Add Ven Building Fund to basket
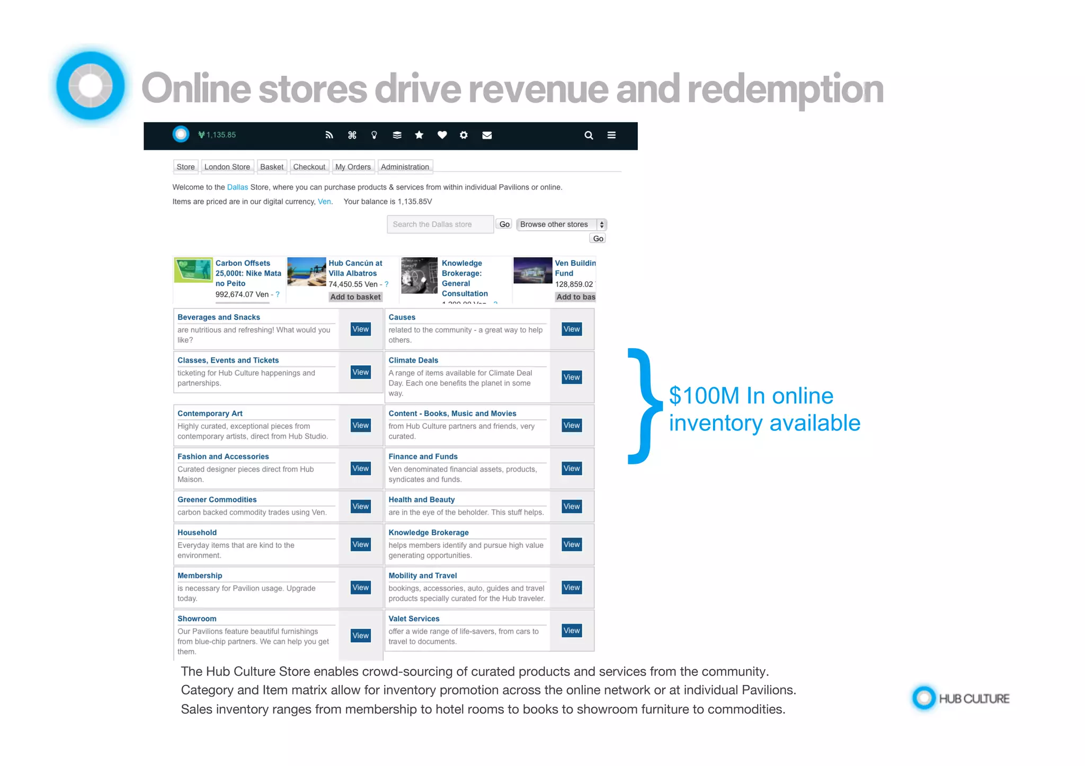This screenshot has width=1085, height=766. (575, 297)
